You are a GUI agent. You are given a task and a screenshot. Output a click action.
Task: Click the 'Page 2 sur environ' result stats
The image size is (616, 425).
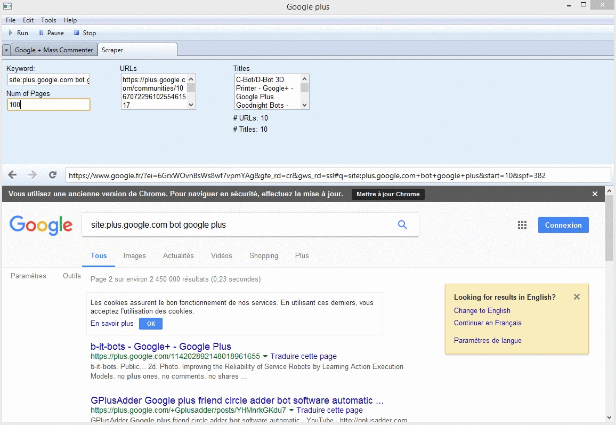click(176, 279)
